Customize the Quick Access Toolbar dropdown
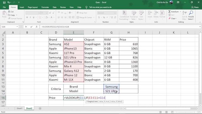This screenshot has width=202, height=114. coord(19,3)
